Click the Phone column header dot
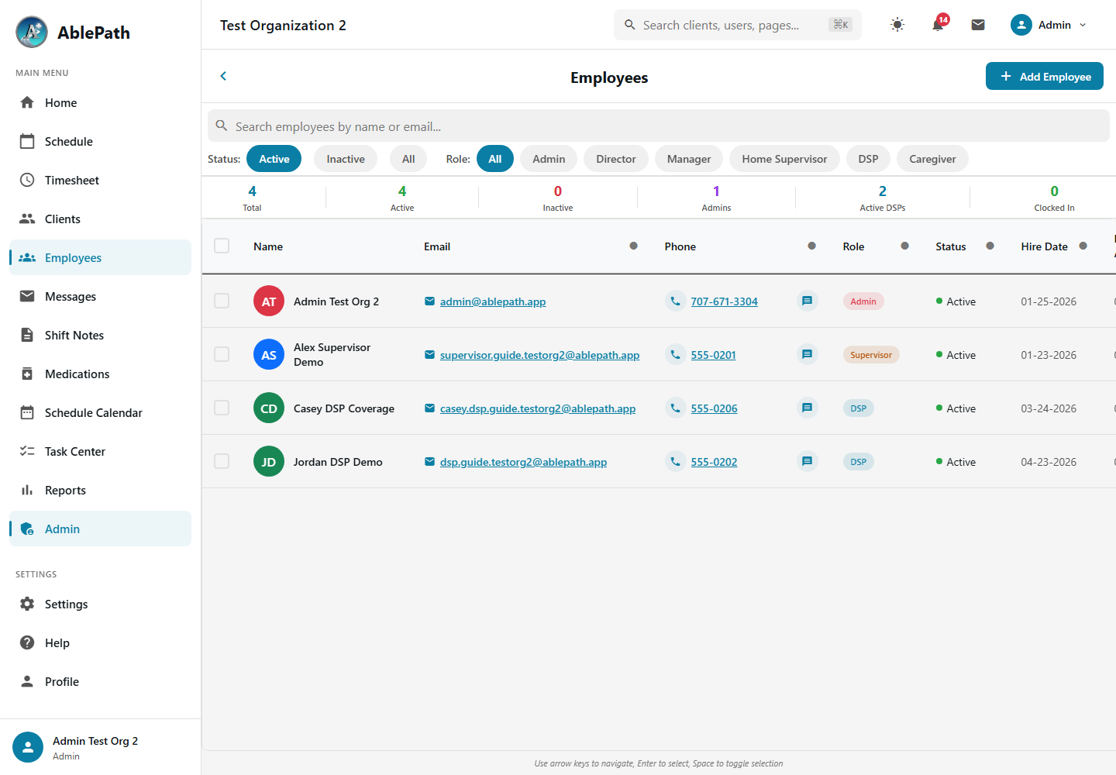The width and height of the screenshot is (1116, 775). (811, 246)
